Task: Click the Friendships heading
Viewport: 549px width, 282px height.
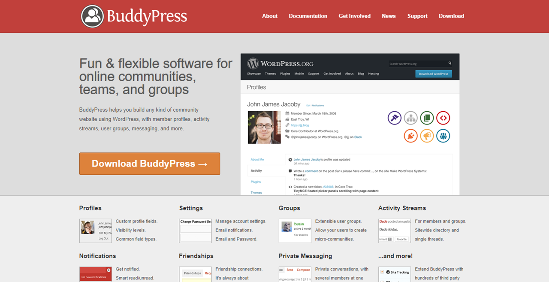Action: tap(196, 256)
